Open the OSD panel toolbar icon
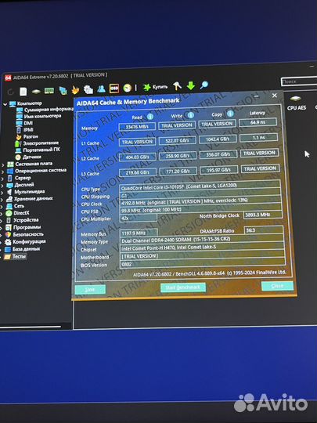The image size is (317, 423). pyautogui.click(x=114, y=89)
